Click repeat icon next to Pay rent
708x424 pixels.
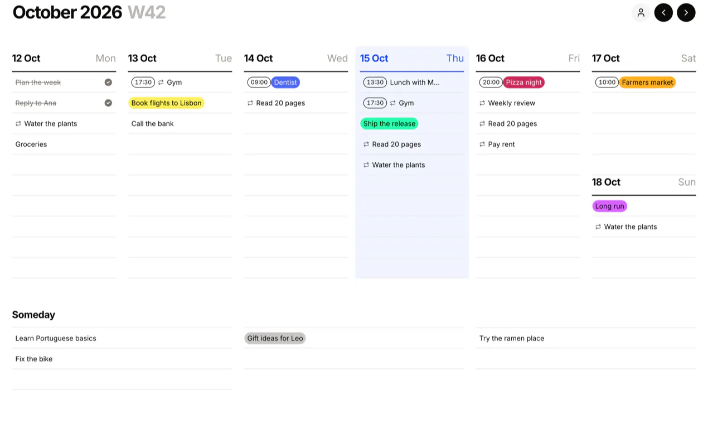[x=482, y=144]
